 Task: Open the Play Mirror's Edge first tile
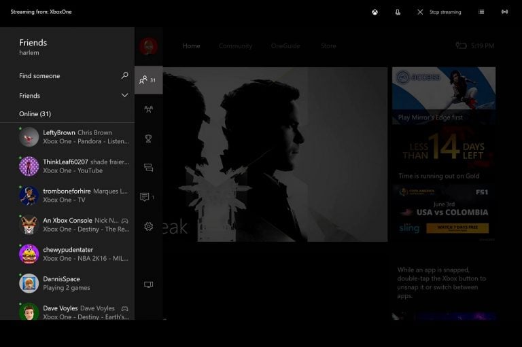pos(444,95)
